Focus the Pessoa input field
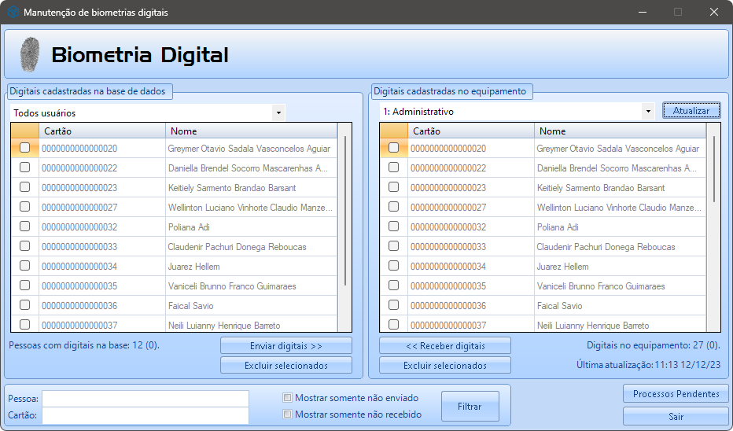The height and width of the screenshot is (431, 733). 145,399
